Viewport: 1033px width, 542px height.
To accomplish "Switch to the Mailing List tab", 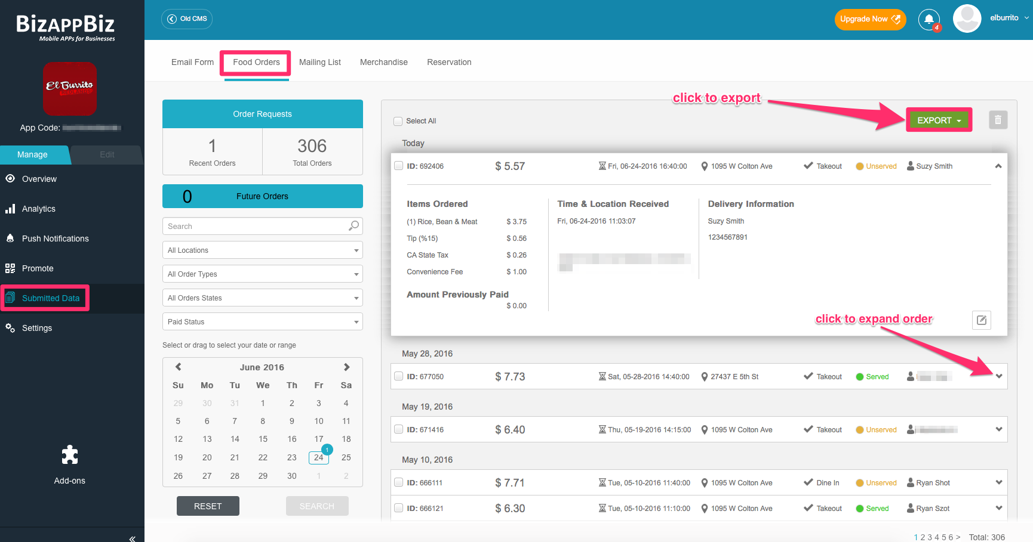I will point(319,62).
